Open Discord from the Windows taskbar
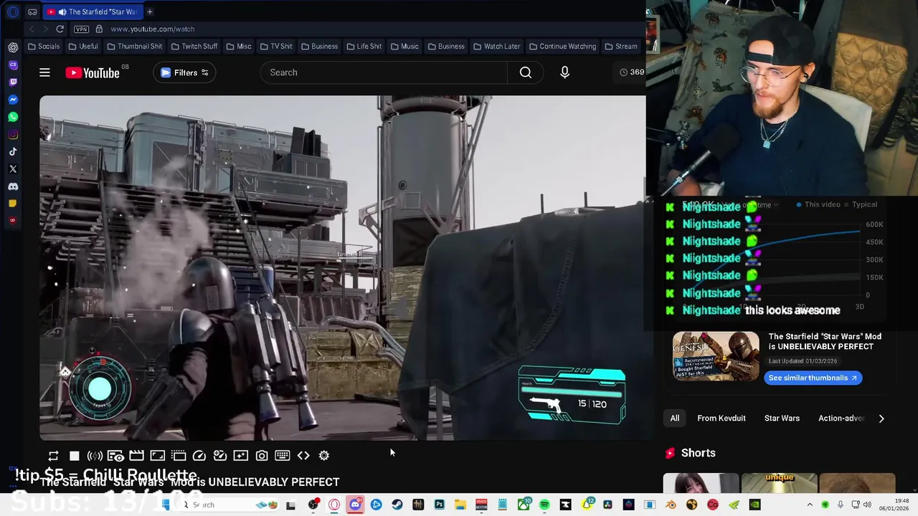918x516 pixels. 355,505
